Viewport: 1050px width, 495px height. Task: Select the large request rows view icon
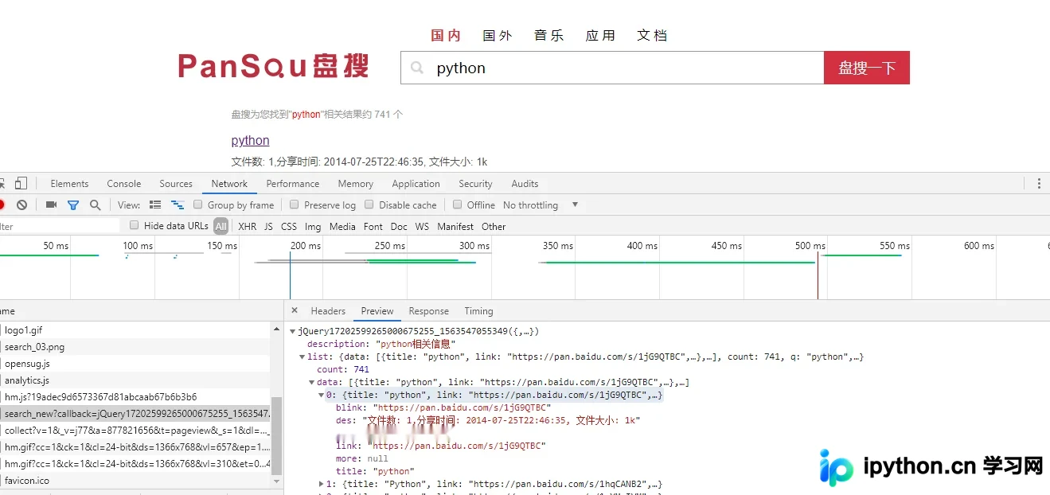pos(155,205)
